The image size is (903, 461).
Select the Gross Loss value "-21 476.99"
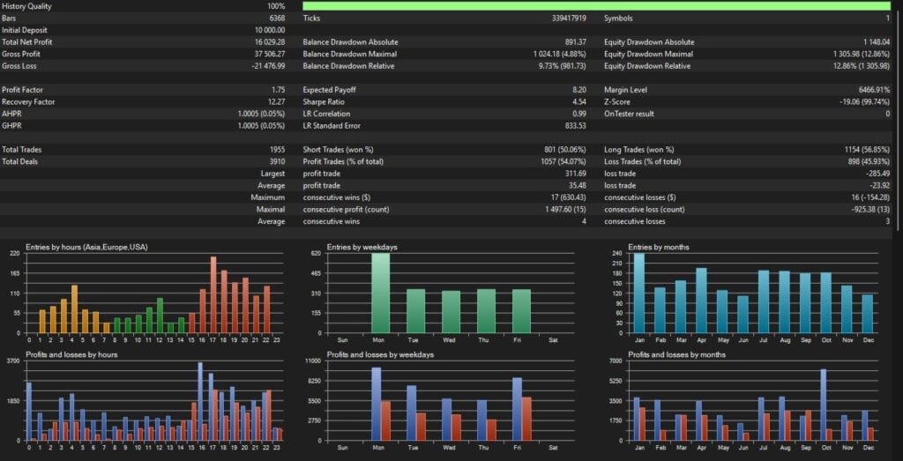268,66
